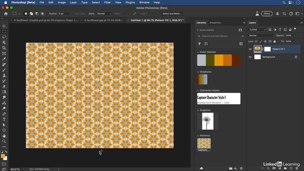Click Intersect with selection mode icon
This screenshot has width=304, height=171.
[x=42, y=14]
